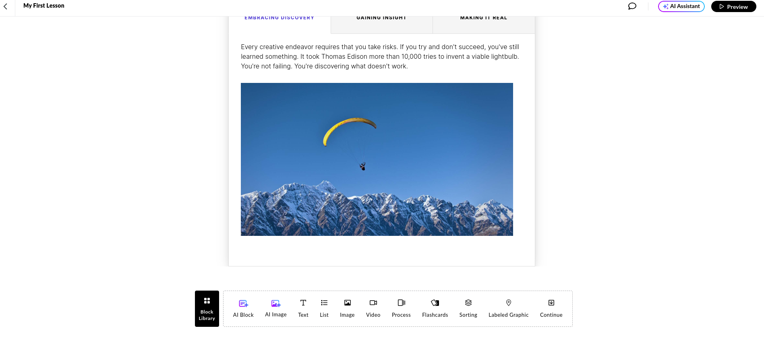
Task: Insert a Labeled Graphic block
Action: [x=509, y=309]
